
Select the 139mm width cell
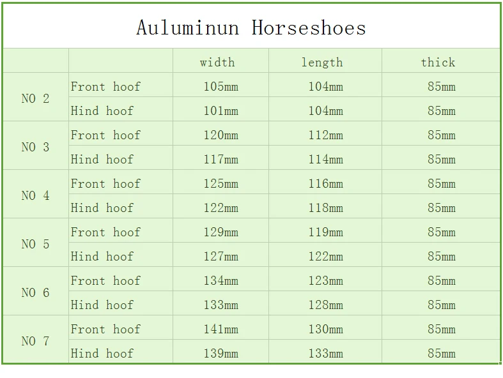221,352
